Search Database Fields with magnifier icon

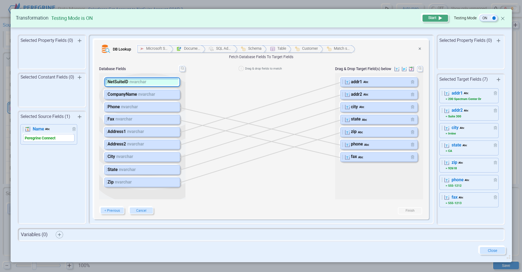tap(182, 68)
